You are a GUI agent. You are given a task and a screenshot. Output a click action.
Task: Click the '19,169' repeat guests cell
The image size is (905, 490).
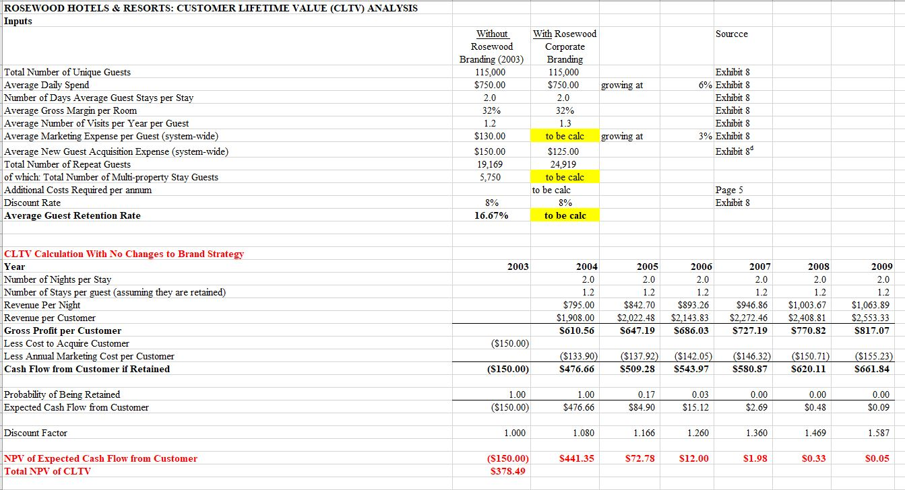pos(491,164)
